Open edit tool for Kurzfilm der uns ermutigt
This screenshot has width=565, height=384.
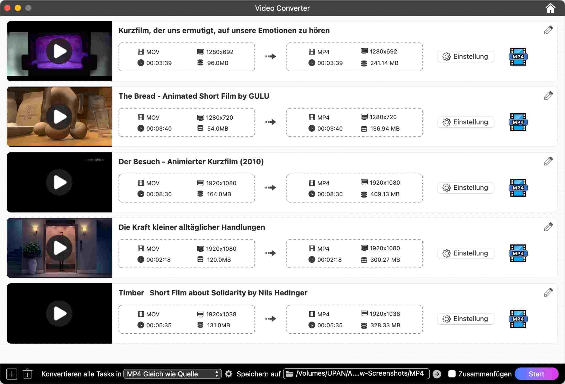pos(548,30)
